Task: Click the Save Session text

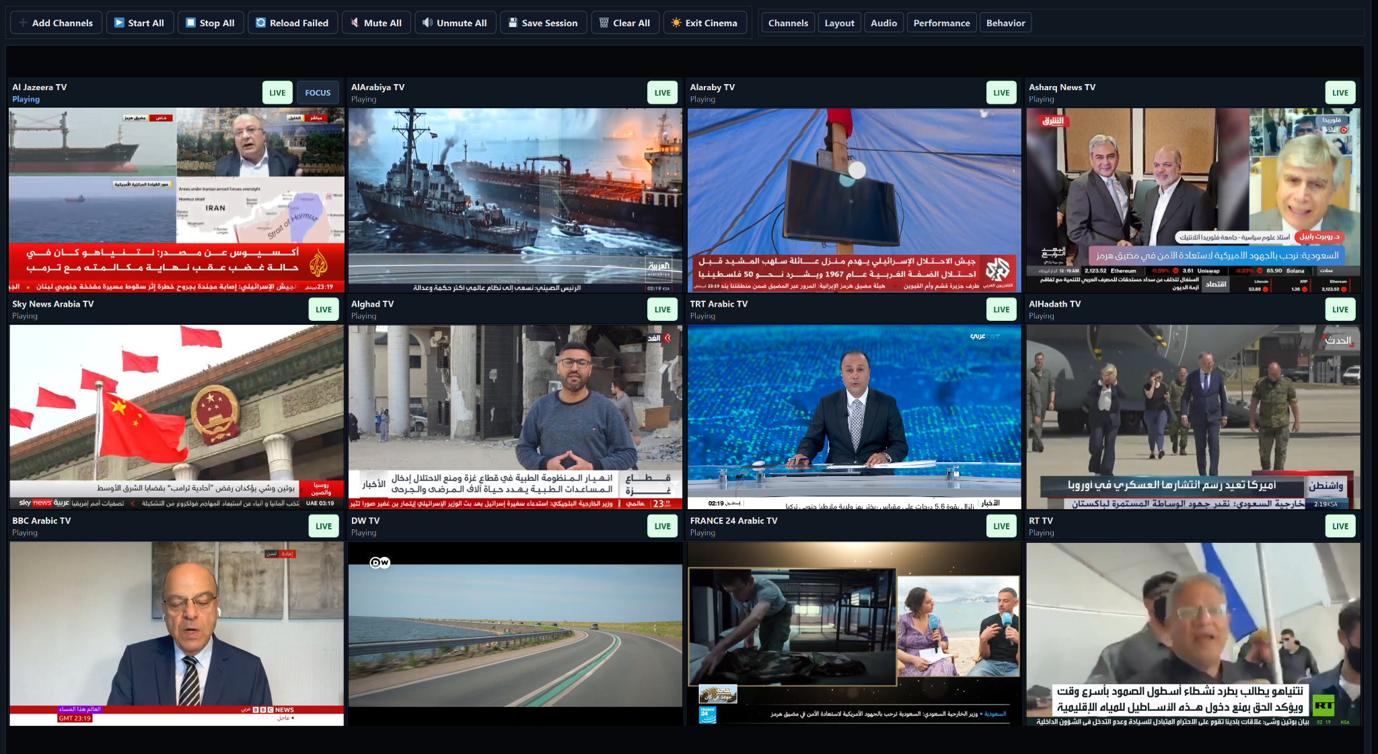Action: 550,23
